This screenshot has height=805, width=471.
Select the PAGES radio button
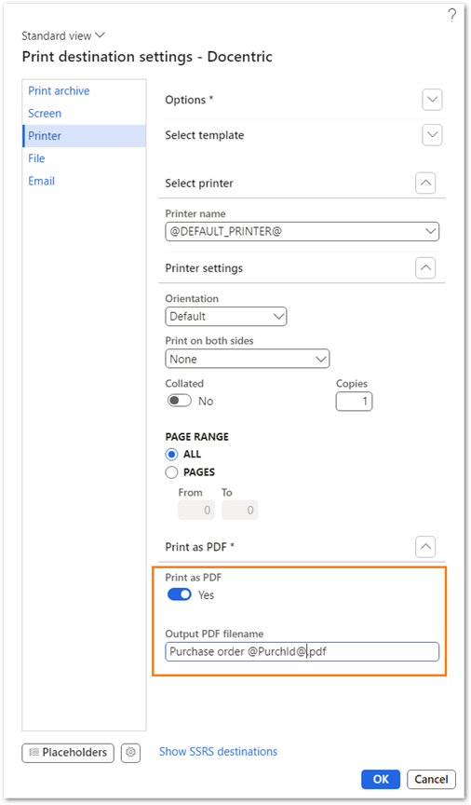point(172,471)
